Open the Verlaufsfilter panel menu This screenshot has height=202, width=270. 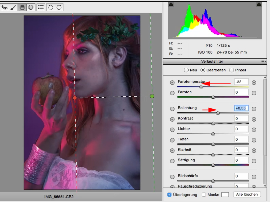[x=263, y=62]
